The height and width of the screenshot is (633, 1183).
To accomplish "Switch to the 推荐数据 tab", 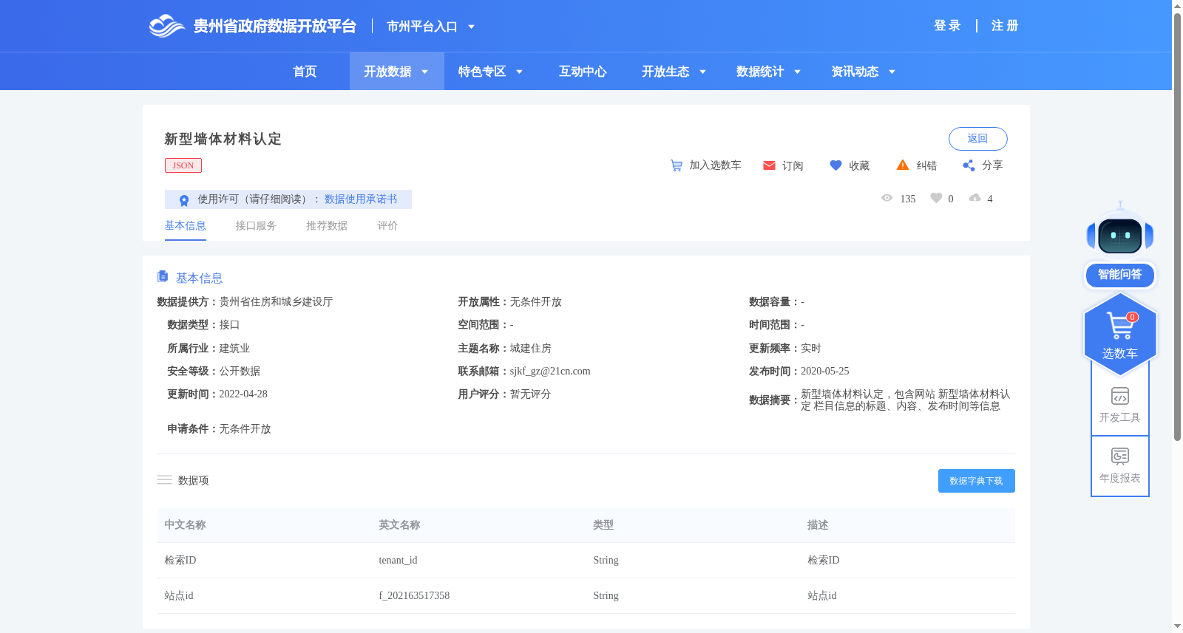I will 327,226.
